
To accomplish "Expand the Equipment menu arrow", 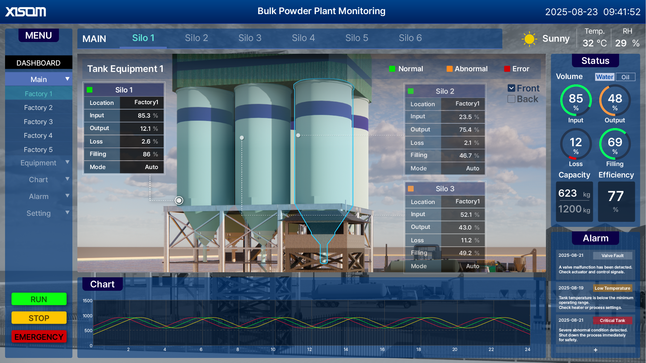I will click(x=67, y=162).
